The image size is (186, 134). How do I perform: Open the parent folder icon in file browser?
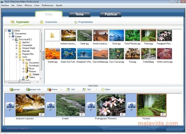tap(52, 36)
